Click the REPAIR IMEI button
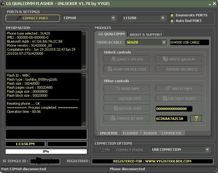The height and width of the screenshot is (173, 218). click(x=127, y=108)
